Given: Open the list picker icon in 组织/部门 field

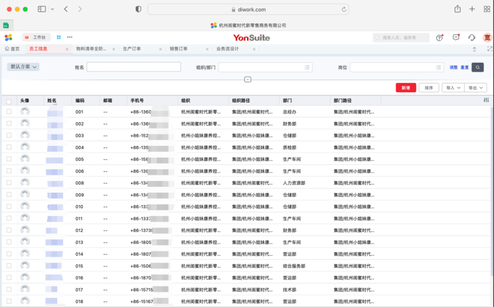Looking at the screenshot, I should [x=307, y=67].
